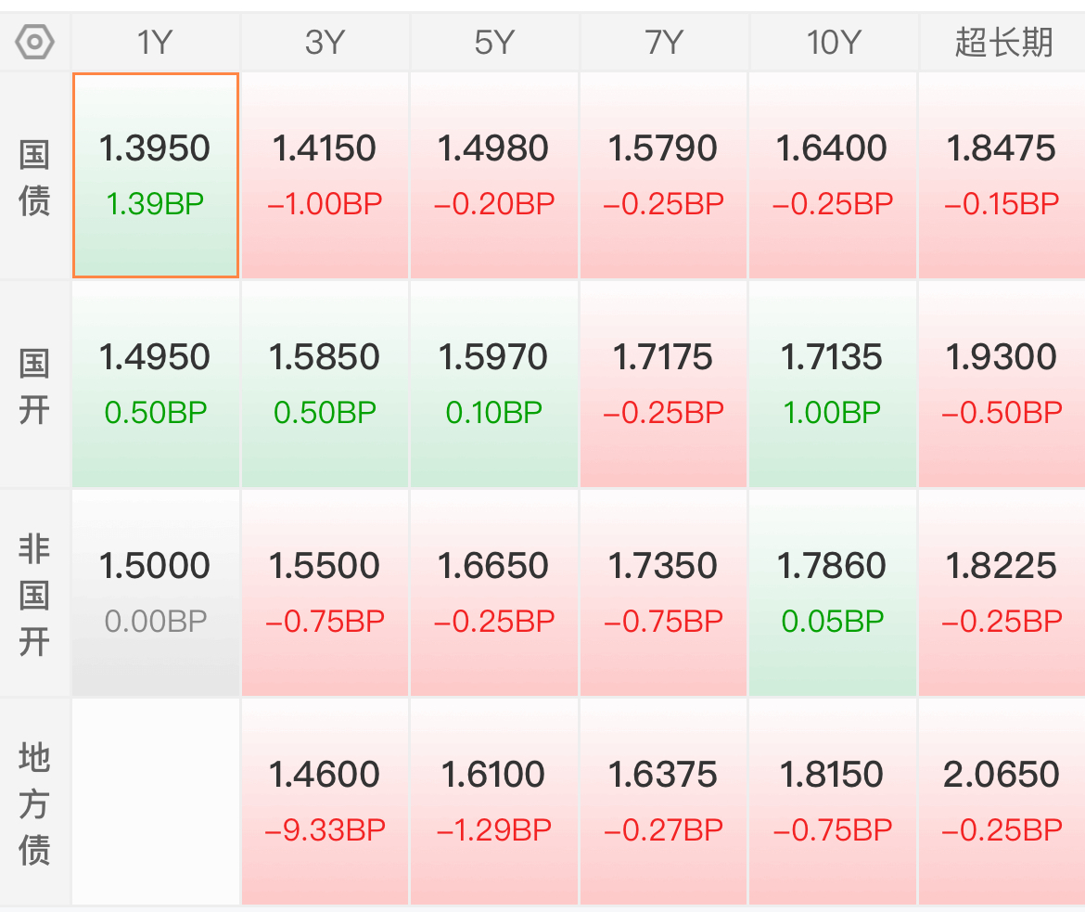Click the 地方债 超长期 cell 2.0650
Image resolution: width=1085 pixels, height=912 pixels.
click(1002, 802)
